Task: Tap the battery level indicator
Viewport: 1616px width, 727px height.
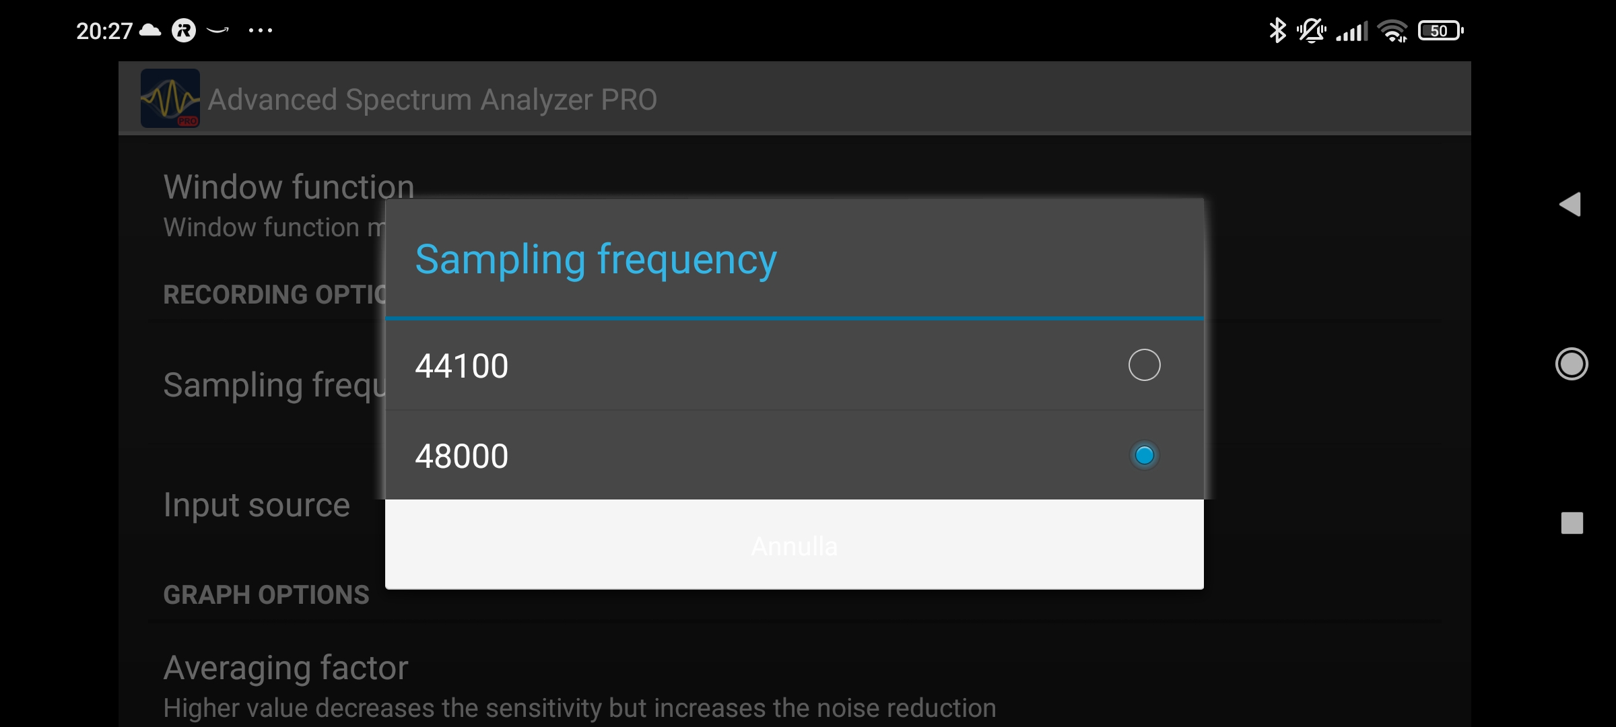Action: pos(1440,30)
